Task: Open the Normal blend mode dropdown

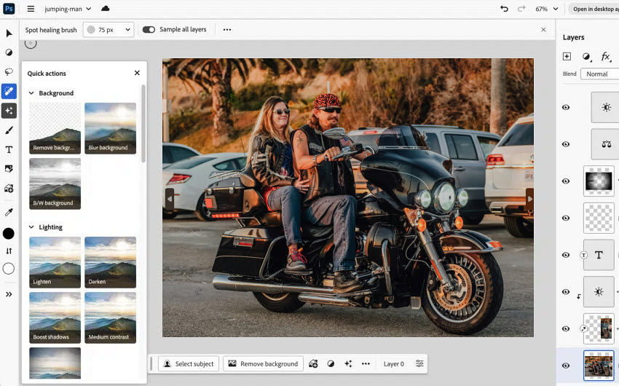Action: [x=599, y=74]
